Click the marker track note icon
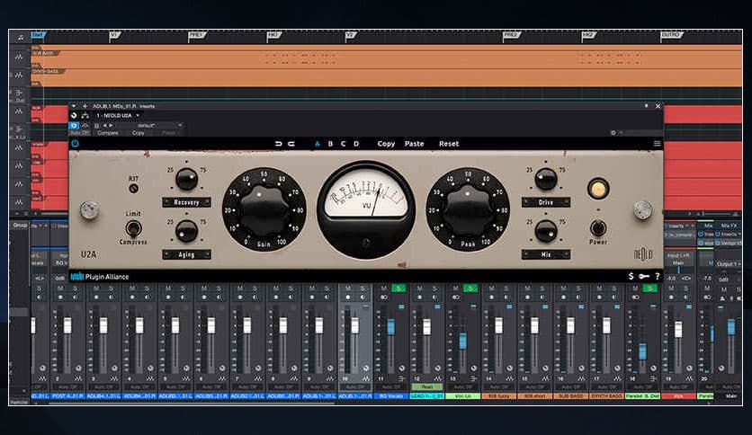Viewport: 752px width, 435px height. [x=20, y=37]
